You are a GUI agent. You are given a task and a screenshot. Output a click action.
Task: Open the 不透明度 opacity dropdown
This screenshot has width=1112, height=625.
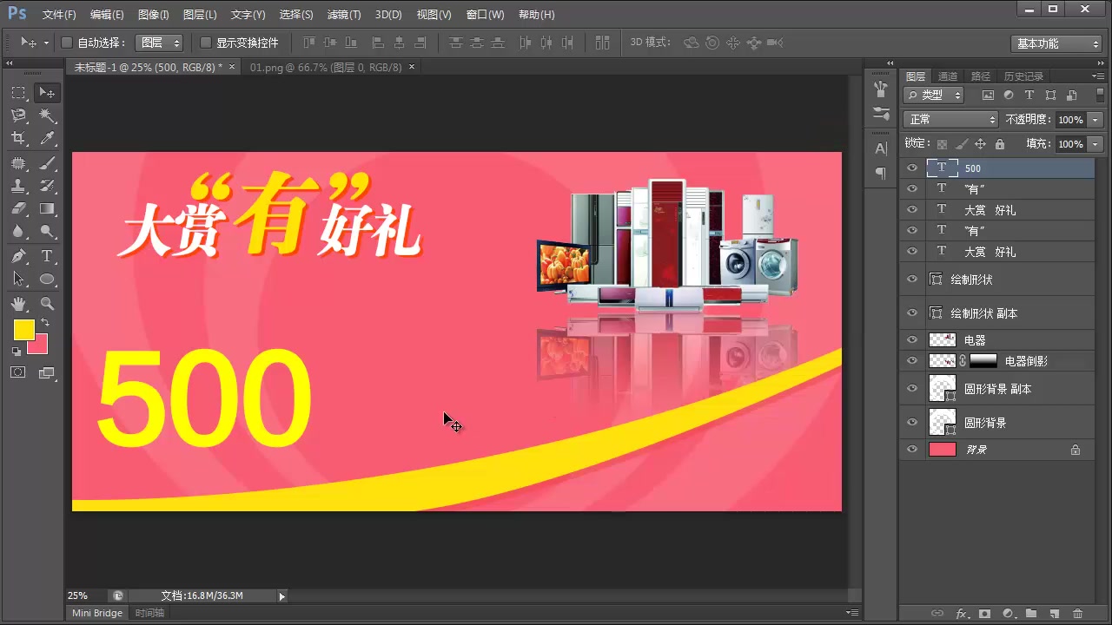(1093, 119)
